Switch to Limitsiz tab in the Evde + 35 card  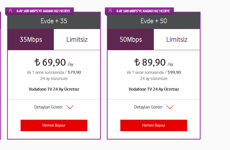click(x=77, y=39)
